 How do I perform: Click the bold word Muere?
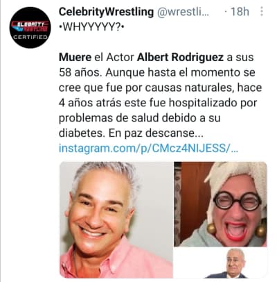(75, 58)
